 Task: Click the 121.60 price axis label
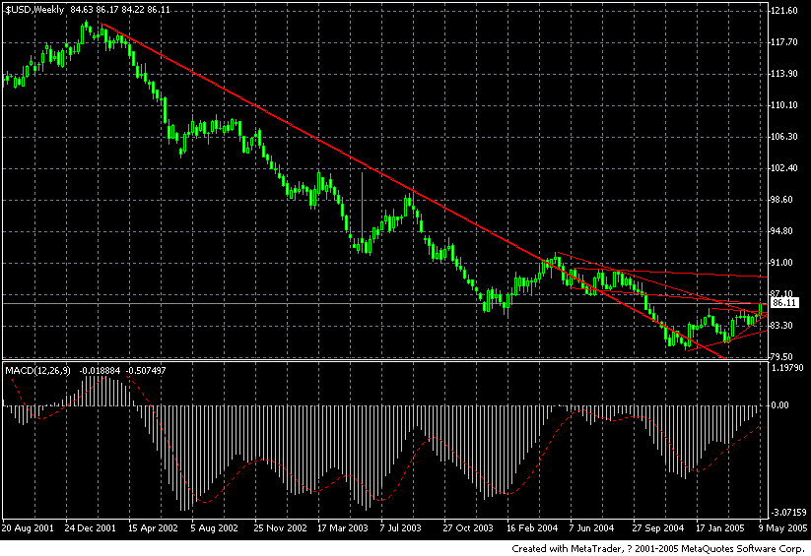pos(784,11)
